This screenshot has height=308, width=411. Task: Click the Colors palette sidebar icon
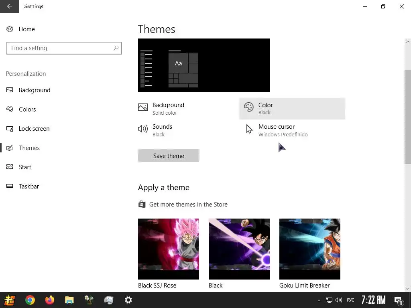[10, 109]
